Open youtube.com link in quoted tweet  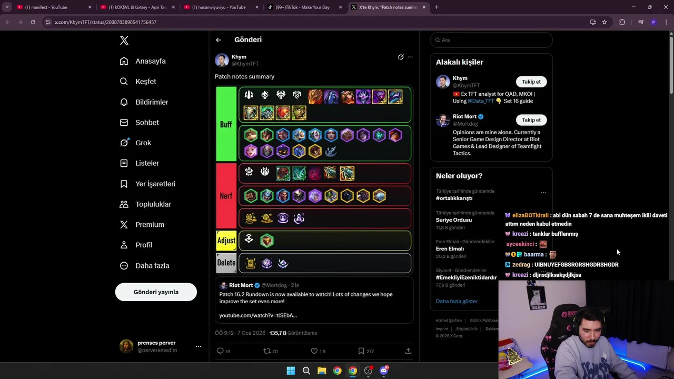click(258, 315)
